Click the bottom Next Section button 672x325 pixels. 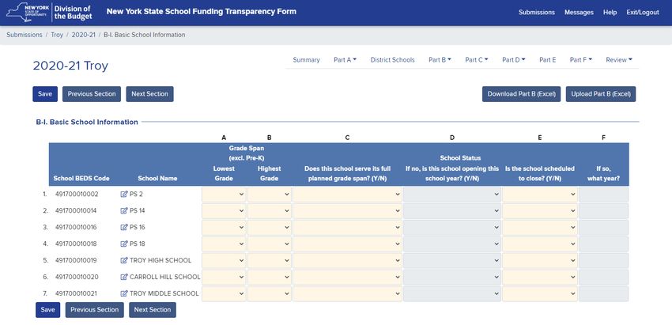pos(152,309)
